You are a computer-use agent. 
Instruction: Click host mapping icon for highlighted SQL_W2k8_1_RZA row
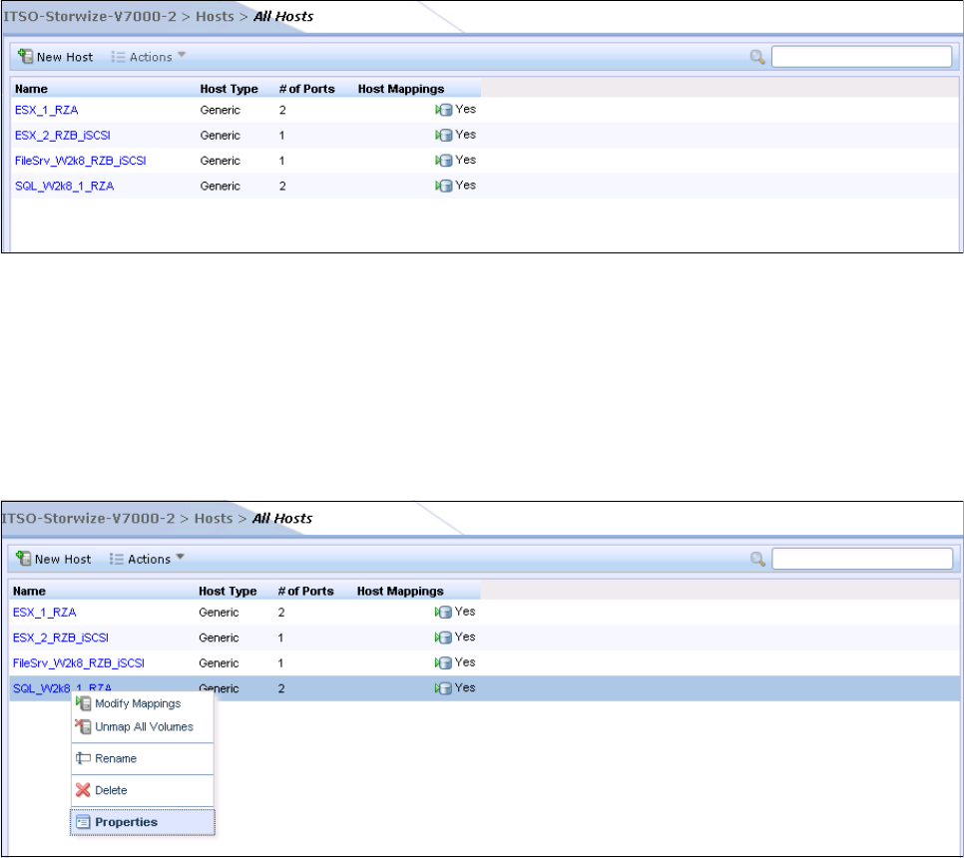pos(444,688)
